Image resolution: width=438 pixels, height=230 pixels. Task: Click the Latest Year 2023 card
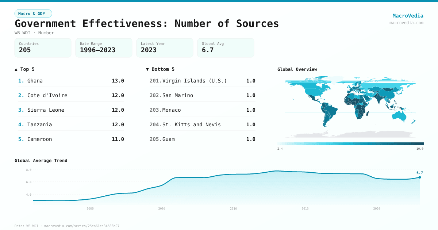click(165, 47)
